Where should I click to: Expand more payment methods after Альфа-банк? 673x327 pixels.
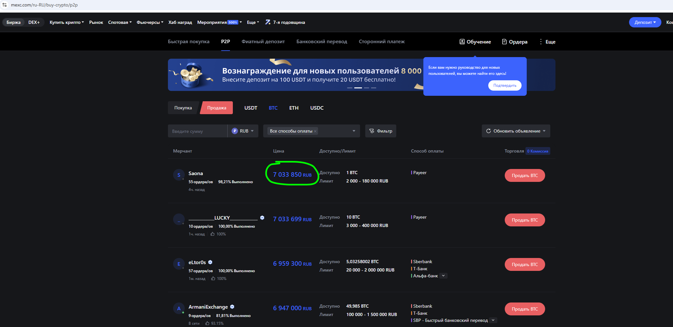[x=443, y=276]
